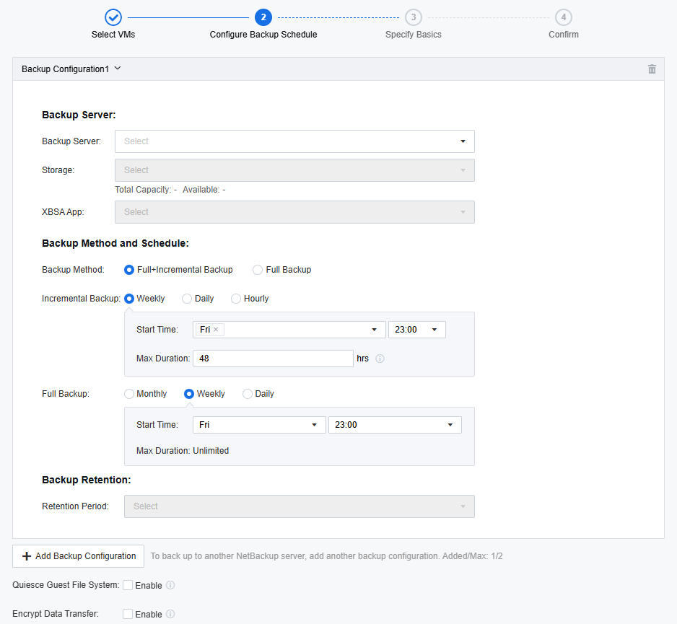Set Full Backup to Monthly

coord(128,394)
